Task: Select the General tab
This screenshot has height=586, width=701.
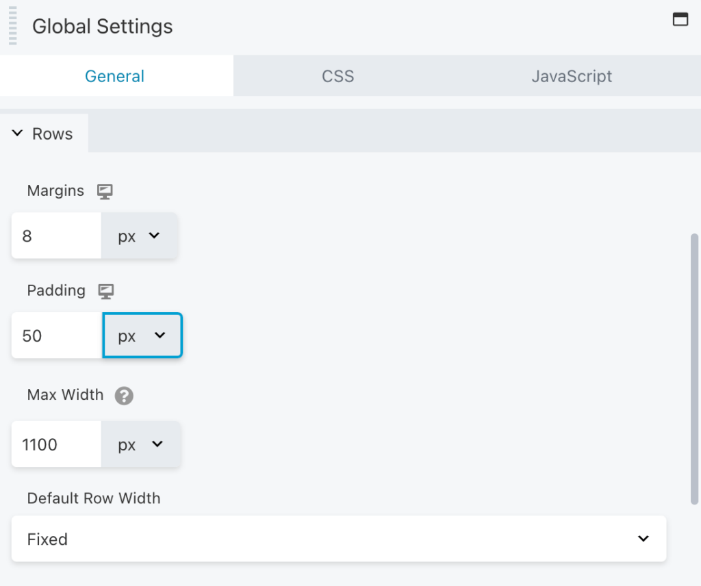Action: [114, 76]
